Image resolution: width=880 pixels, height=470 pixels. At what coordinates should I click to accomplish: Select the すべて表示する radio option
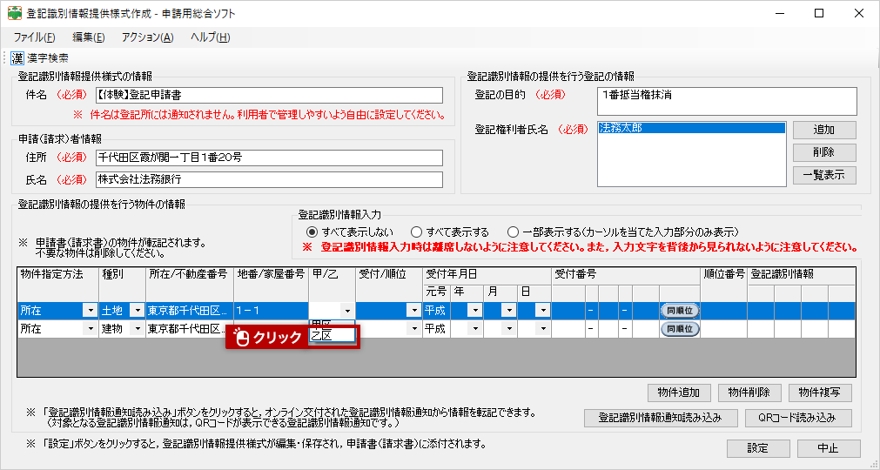450,232
